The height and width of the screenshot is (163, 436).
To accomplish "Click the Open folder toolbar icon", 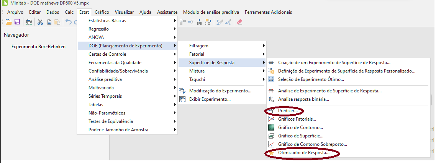I will [x=8, y=22].
